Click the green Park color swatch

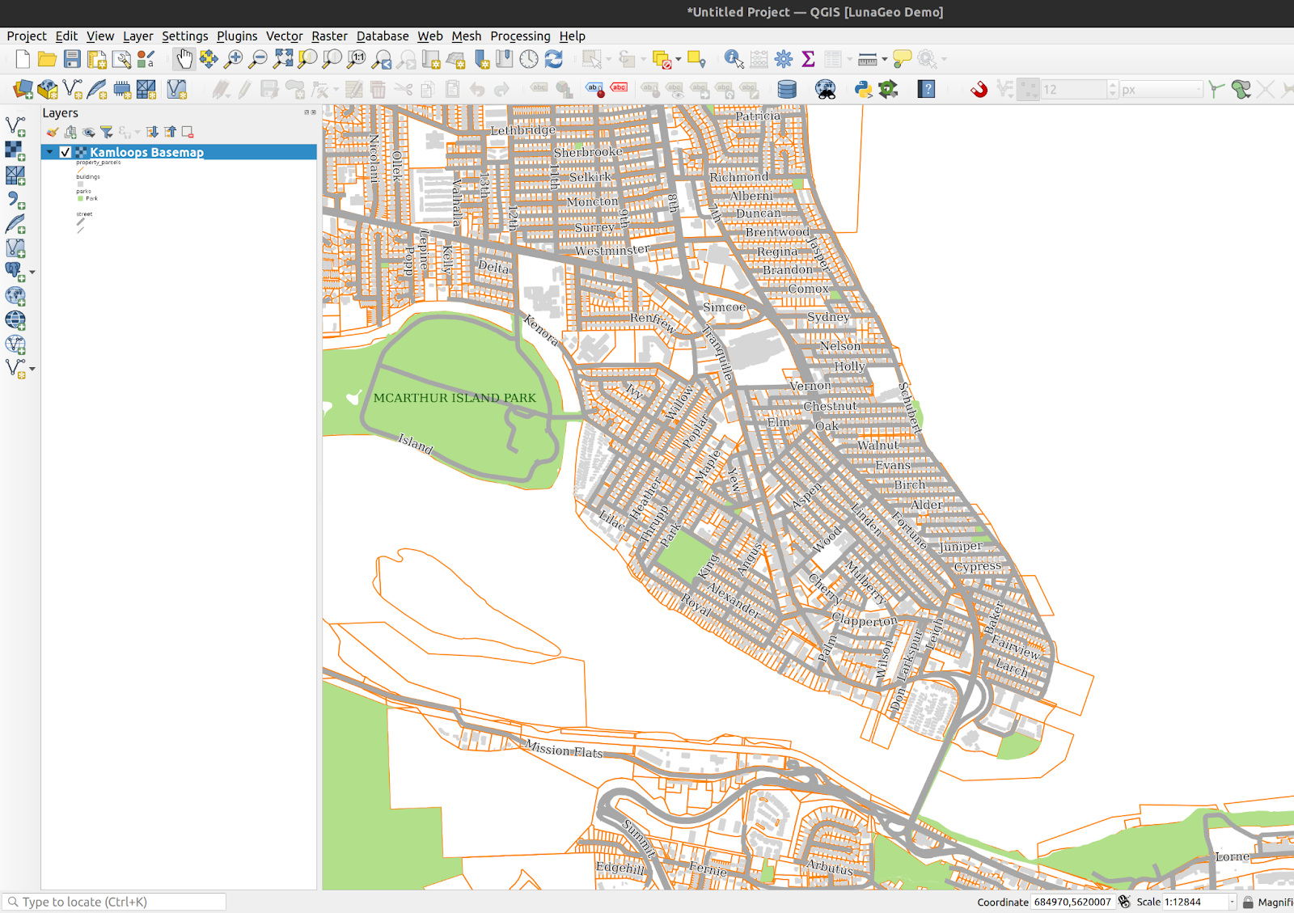point(81,198)
